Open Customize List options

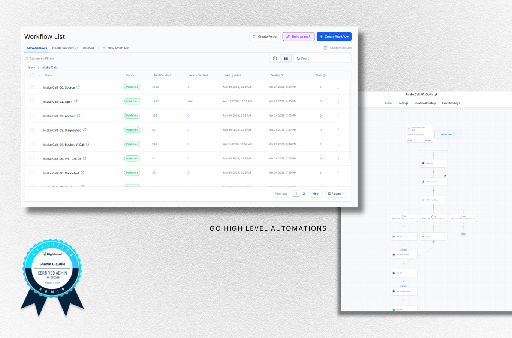[337, 48]
